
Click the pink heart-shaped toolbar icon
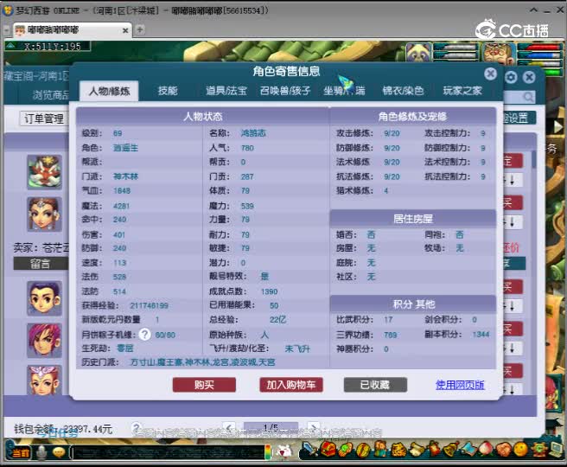503,450
